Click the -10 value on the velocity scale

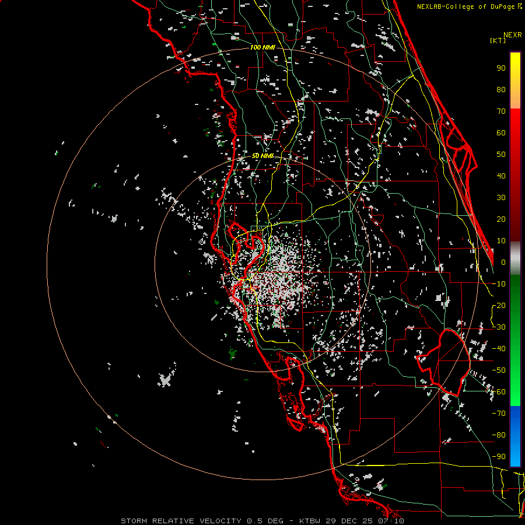pyautogui.click(x=499, y=284)
